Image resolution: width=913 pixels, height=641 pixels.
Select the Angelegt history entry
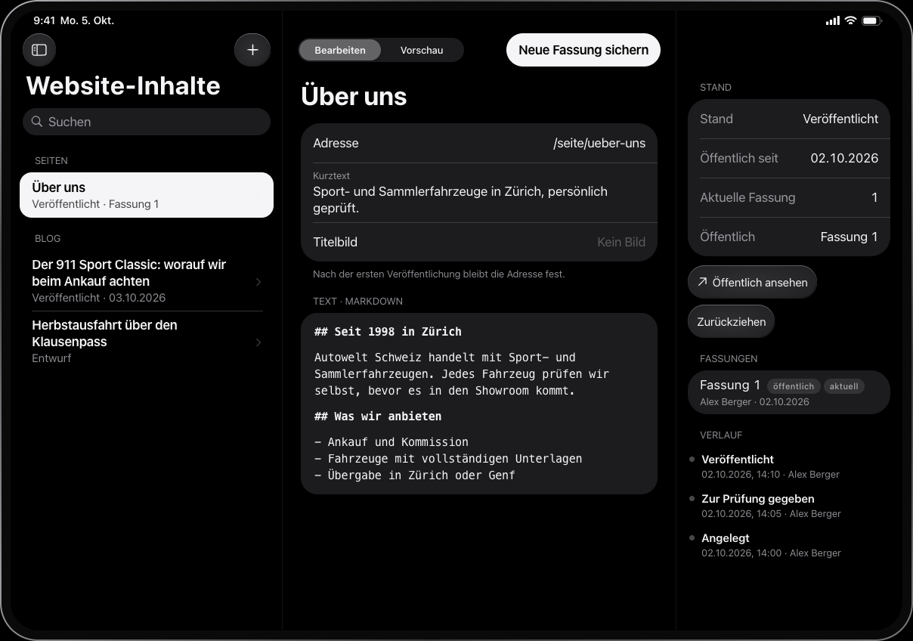point(789,545)
